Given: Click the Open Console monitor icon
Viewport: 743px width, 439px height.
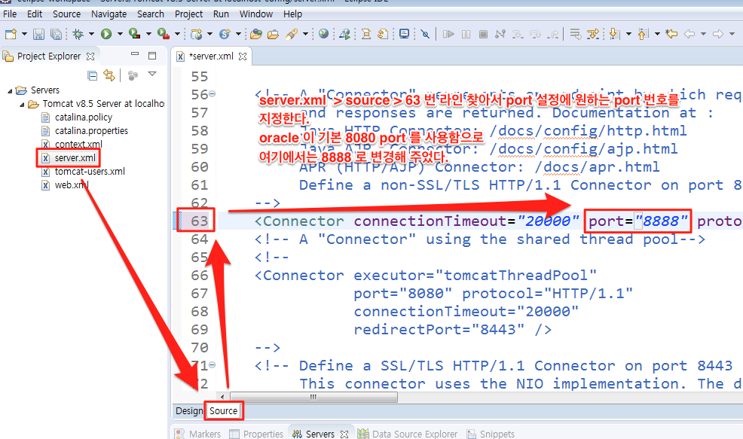Looking at the screenshot, I should pos(404,34).
